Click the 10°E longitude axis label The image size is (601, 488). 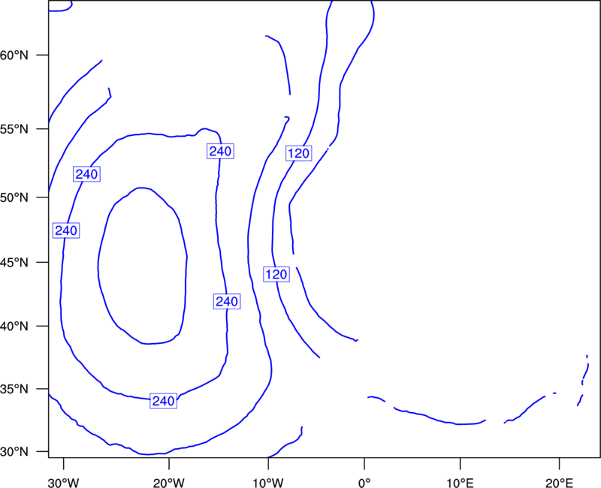coord(460,483)
